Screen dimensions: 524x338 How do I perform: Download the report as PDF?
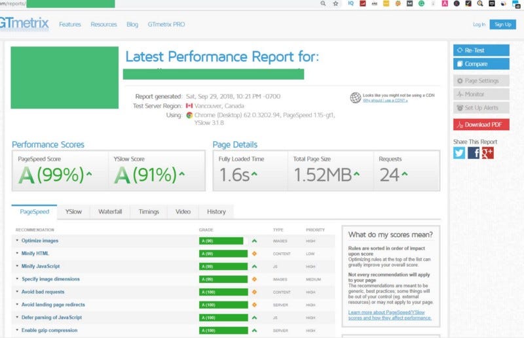point(481,124)
